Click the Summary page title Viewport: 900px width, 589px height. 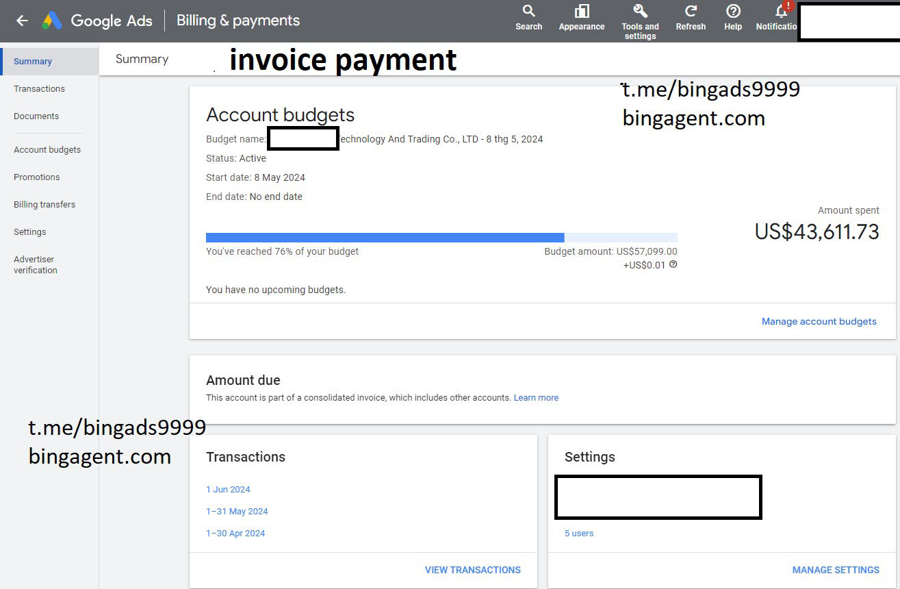click(142, 59)
